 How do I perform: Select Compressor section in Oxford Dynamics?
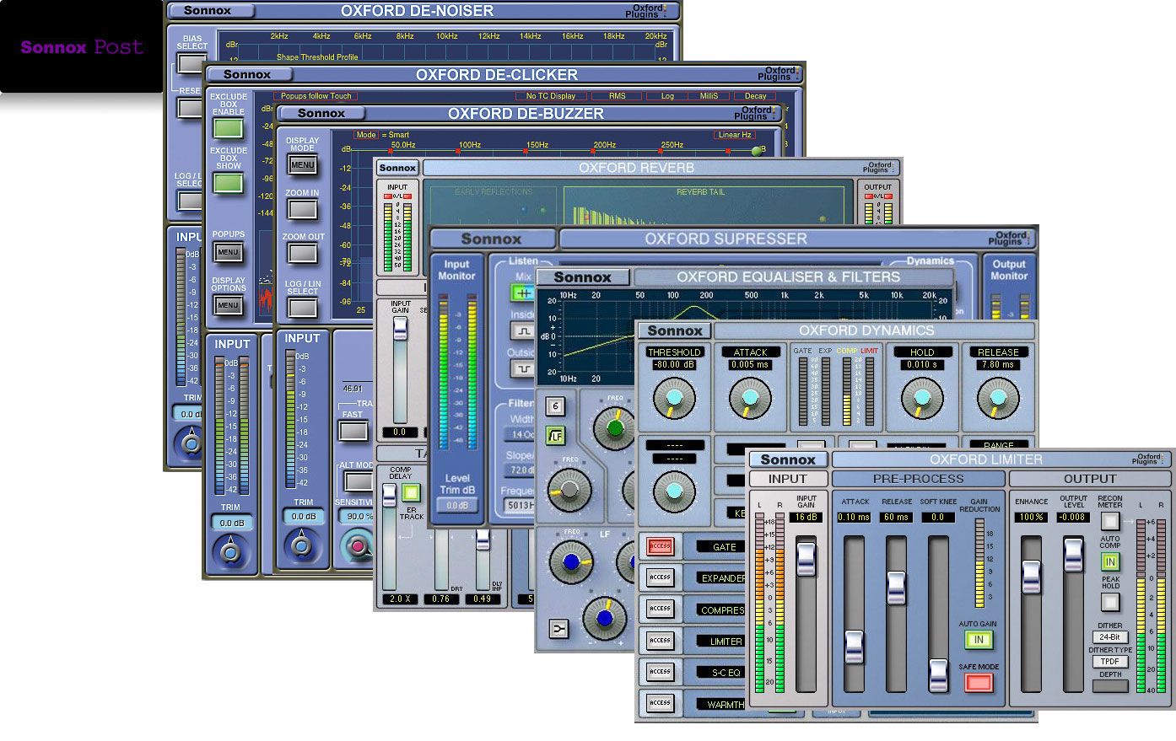click(x=722, y=610)
